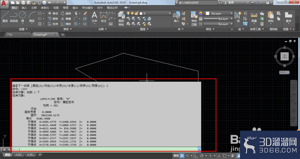Click the Table icon in annotation panel

(111, 24)
